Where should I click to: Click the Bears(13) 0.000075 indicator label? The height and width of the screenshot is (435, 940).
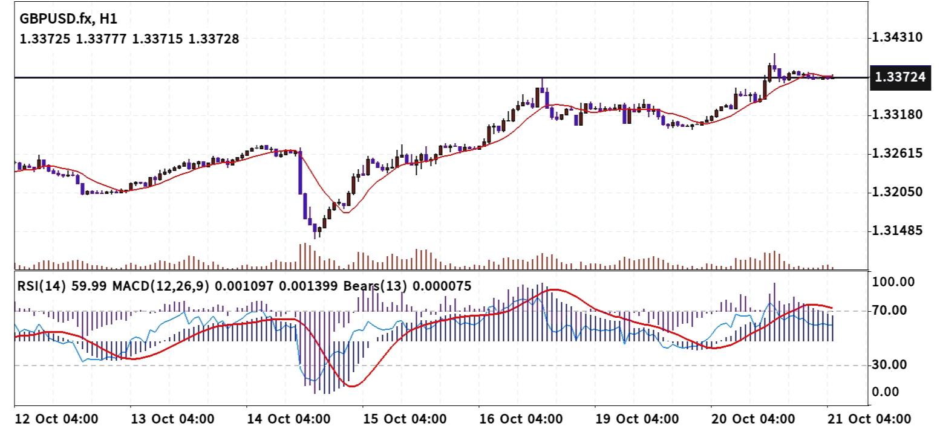pos(406,286)
